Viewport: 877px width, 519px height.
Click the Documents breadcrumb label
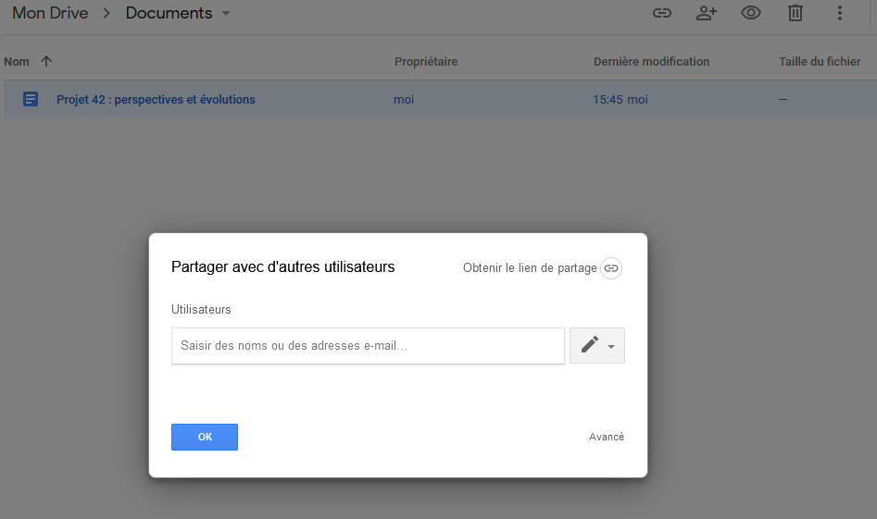click(x=169, y=13)
